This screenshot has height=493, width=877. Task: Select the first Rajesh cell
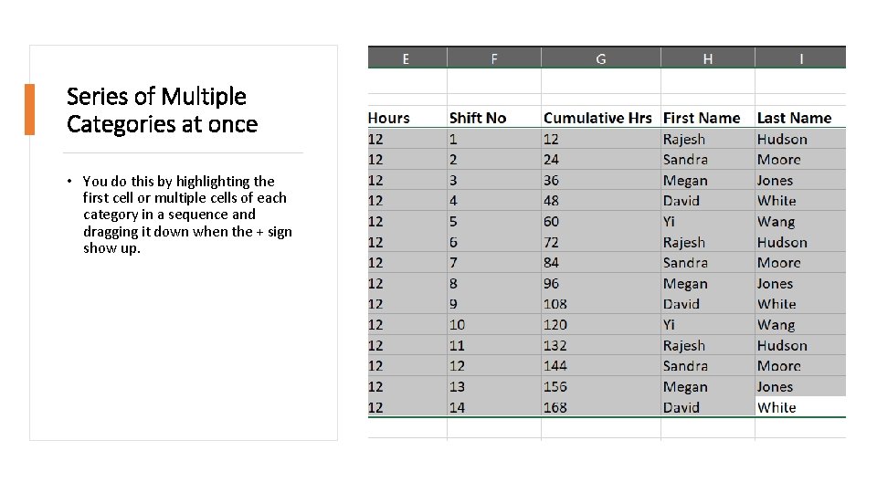pos(707,139)
